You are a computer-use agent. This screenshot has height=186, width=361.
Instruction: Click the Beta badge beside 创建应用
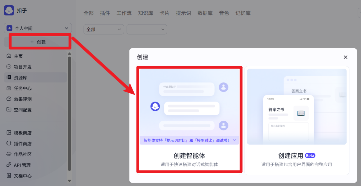coord(310,155)
